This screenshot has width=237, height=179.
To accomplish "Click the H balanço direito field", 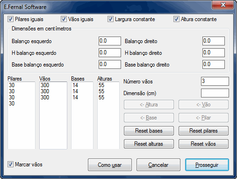I will (x=214, y=53).
